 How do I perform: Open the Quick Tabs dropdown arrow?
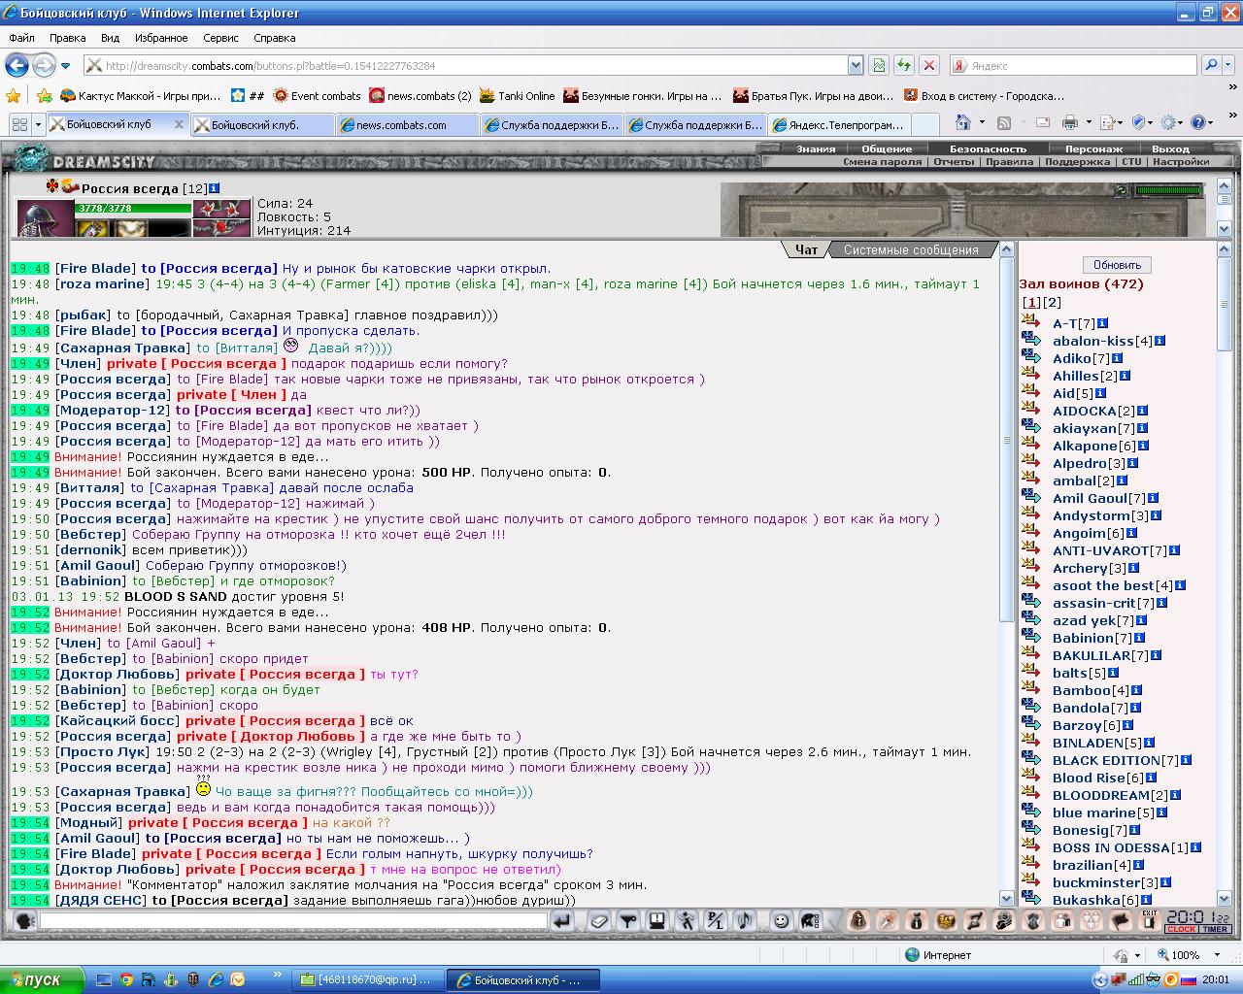[39, 124]
